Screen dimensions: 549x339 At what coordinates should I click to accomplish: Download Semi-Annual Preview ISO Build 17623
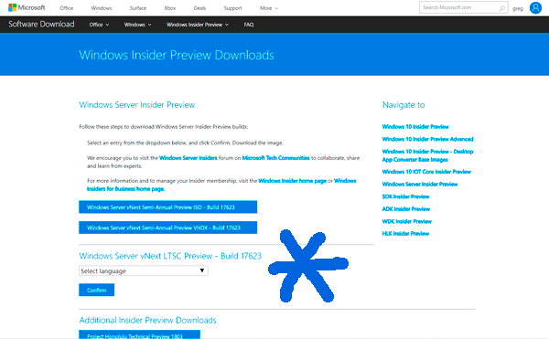(168, 207)
